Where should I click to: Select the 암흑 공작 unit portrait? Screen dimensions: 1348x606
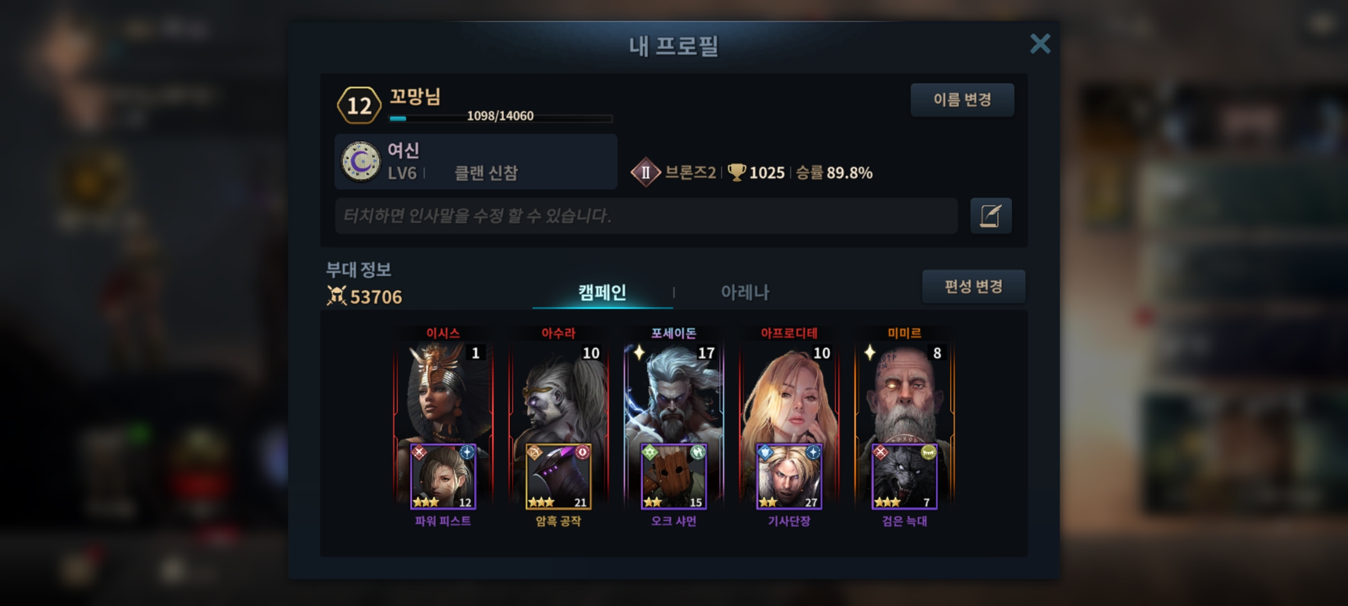pos(558,476)
